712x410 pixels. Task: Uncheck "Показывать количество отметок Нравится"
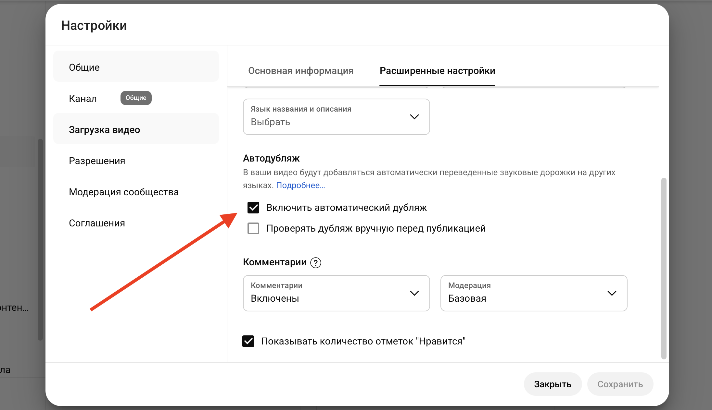[x=248, y=341]
